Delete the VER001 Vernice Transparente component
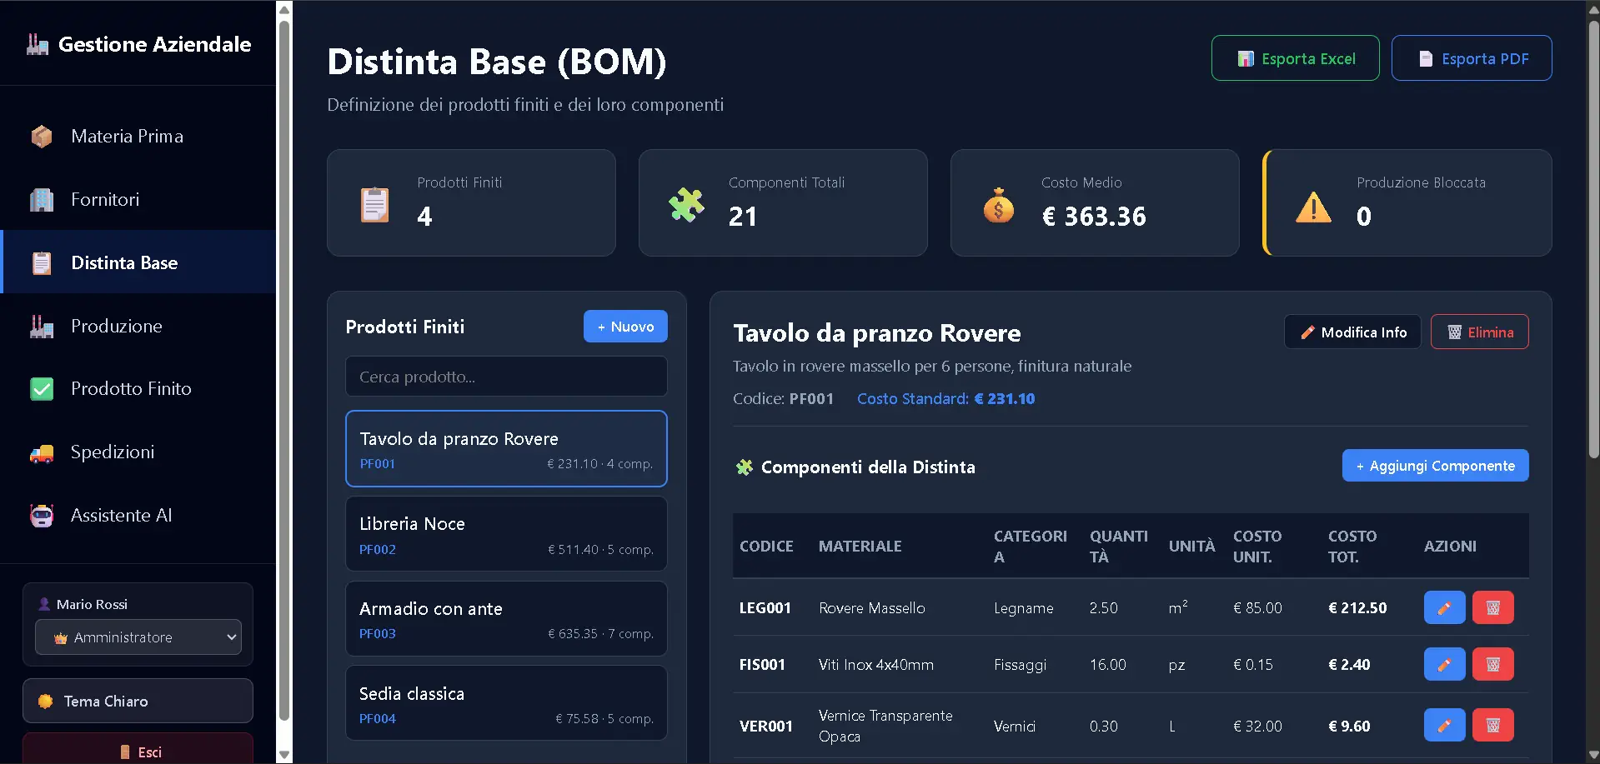 [x=1492, y=725]
